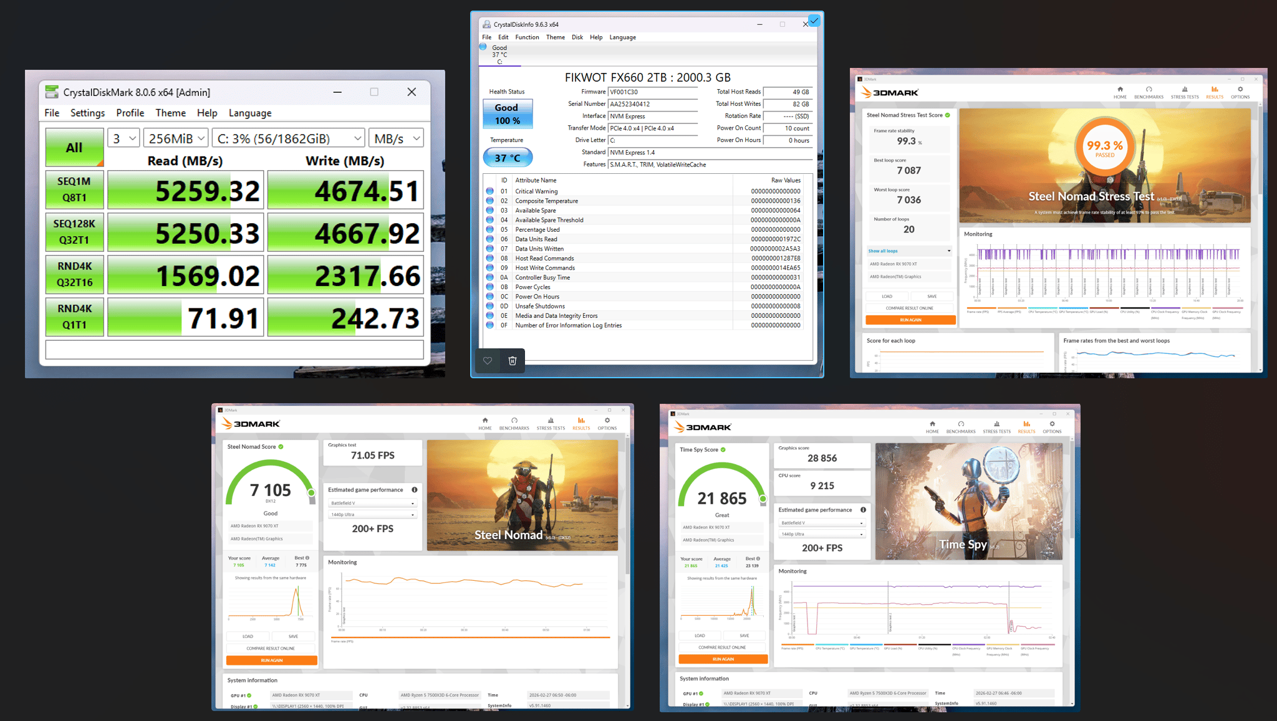Open Function menu in CrystalDiskInfo
This screenshot has width=1277, height=721.
pos(527,37)
